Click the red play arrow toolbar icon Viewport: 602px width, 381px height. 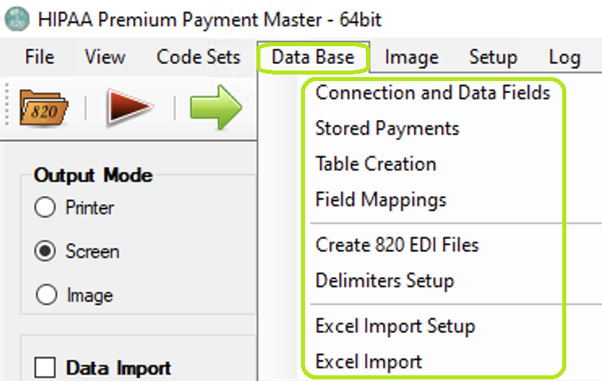coord(130,107)
